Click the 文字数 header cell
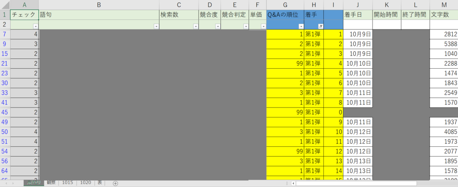This screenshot has width=458, height=187. [444, 15]
